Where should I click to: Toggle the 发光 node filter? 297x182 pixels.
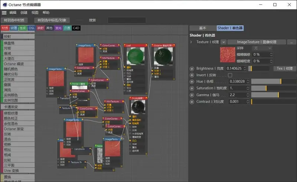[58, 28]
